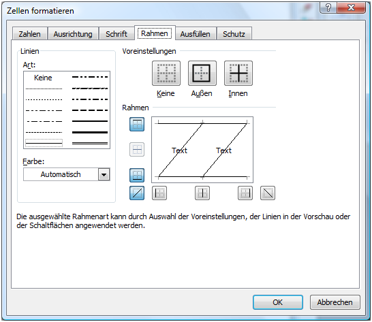Toggle the left border button
Image resolution: width=372 pixels, height=322 pixels.
point(159,193)
